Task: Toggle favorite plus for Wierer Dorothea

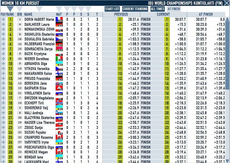Action: pos(3,59)
